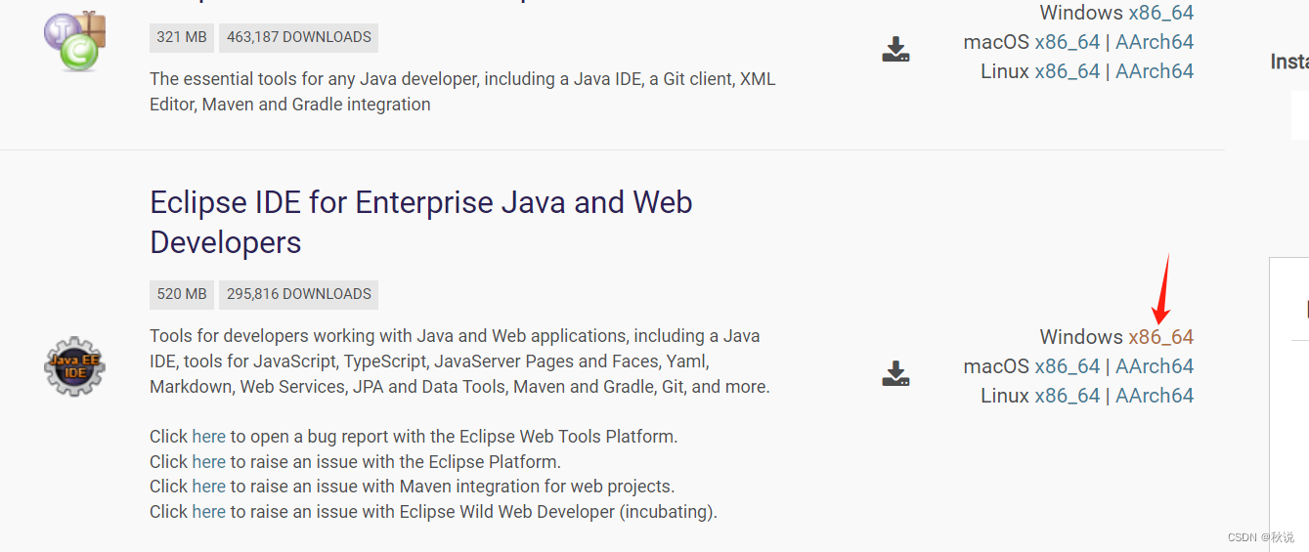1309x552 pixels.
Task: Click the Enterprise Java 'Linux' platform label
Action: click(x=1005, y=396)
